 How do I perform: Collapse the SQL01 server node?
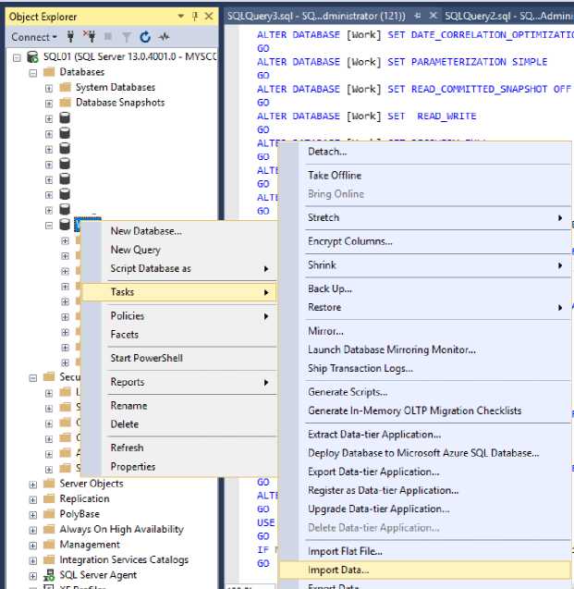(17, 57)
